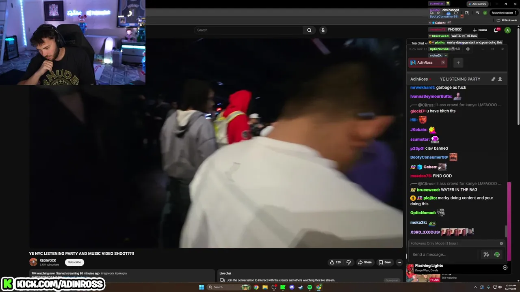Activate voice search microphone icon
This screenshot has height=292, width=520.
point(323,30)
